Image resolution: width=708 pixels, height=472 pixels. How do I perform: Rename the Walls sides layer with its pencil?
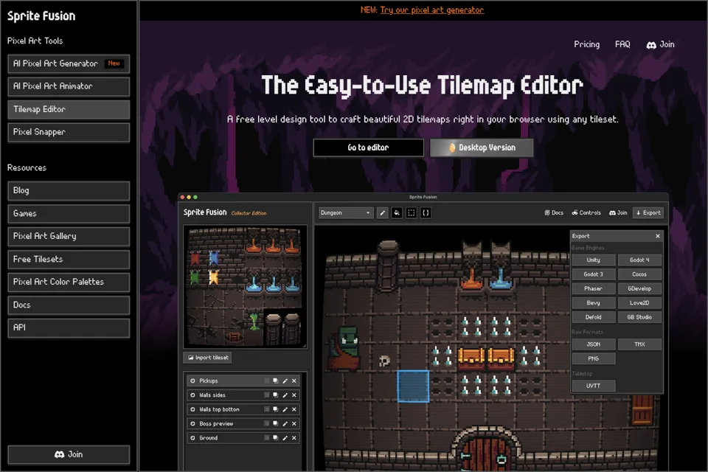(285, 395)
